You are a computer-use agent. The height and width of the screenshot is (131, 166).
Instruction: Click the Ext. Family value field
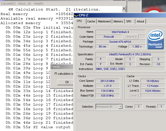pos(101,64)
